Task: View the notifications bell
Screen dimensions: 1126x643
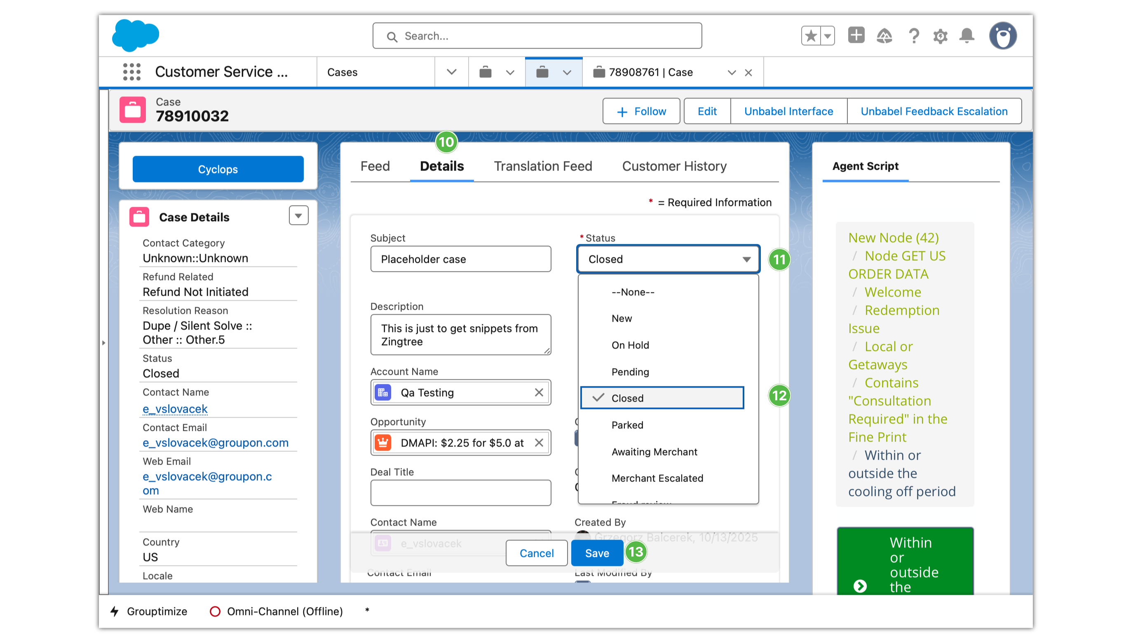Action: pyautogui.click(x=966, y=36)
